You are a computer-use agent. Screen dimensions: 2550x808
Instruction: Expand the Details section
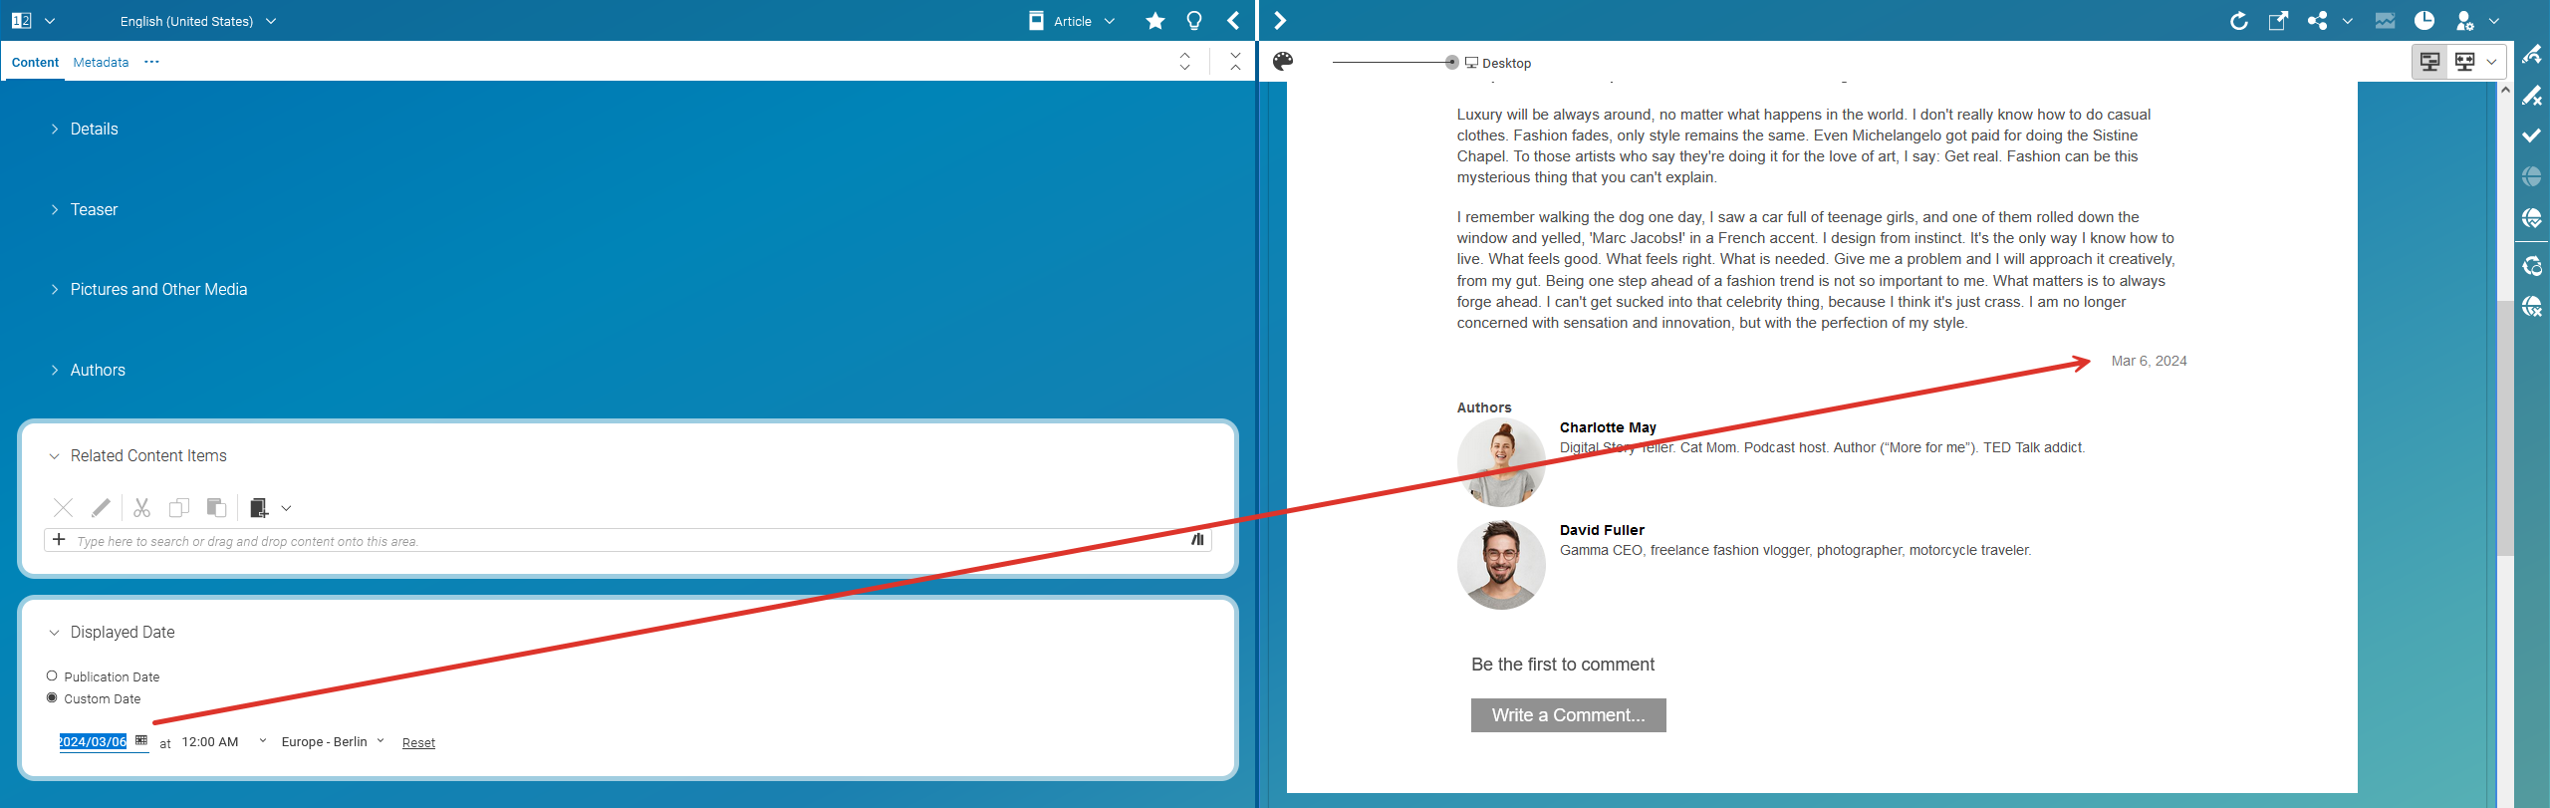coord(94,130)
